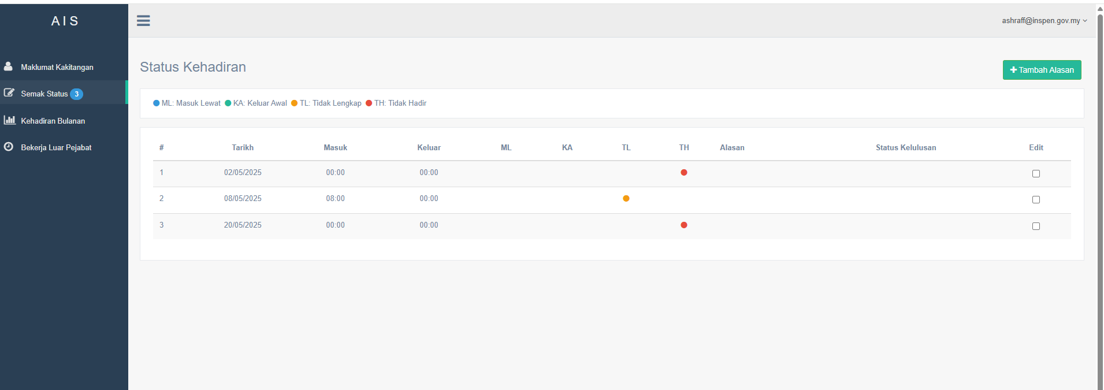
Task: Tick the Edit checkbox for 02/05/2025
Action: coord(1036,173)
